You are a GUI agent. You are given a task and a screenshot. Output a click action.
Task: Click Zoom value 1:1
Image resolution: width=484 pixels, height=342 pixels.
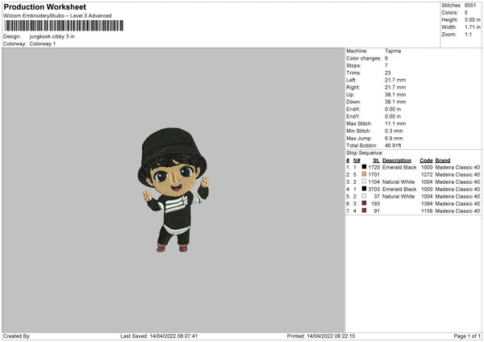(x=468, y=34)
